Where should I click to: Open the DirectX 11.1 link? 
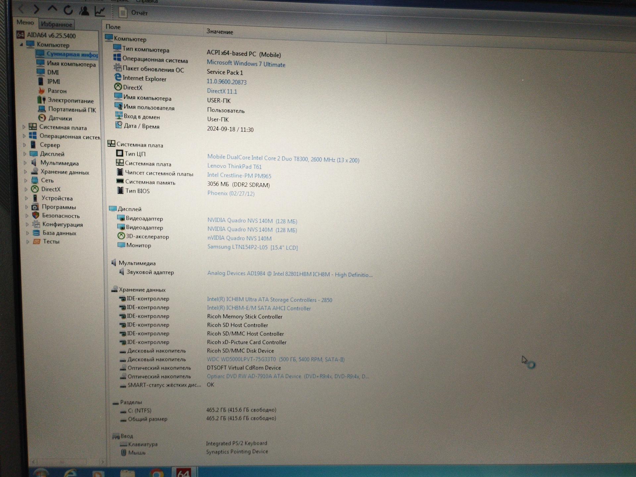(x=222, y=91)
